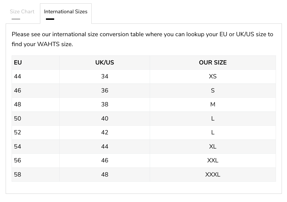Screen dimensions: 287x202
Task: Click the XXL size cell
Action: 213,160
